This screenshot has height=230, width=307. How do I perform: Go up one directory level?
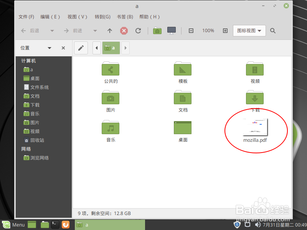tap(109, 31)
